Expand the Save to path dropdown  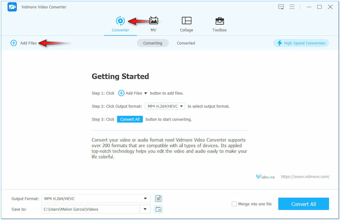click(x=145, y=209)
